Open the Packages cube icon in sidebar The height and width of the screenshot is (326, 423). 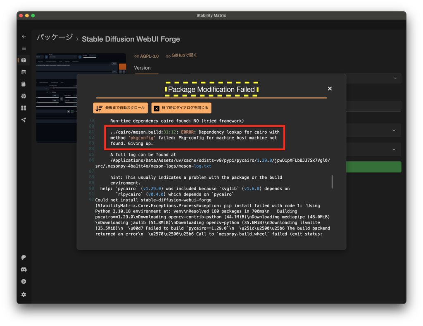24,60
